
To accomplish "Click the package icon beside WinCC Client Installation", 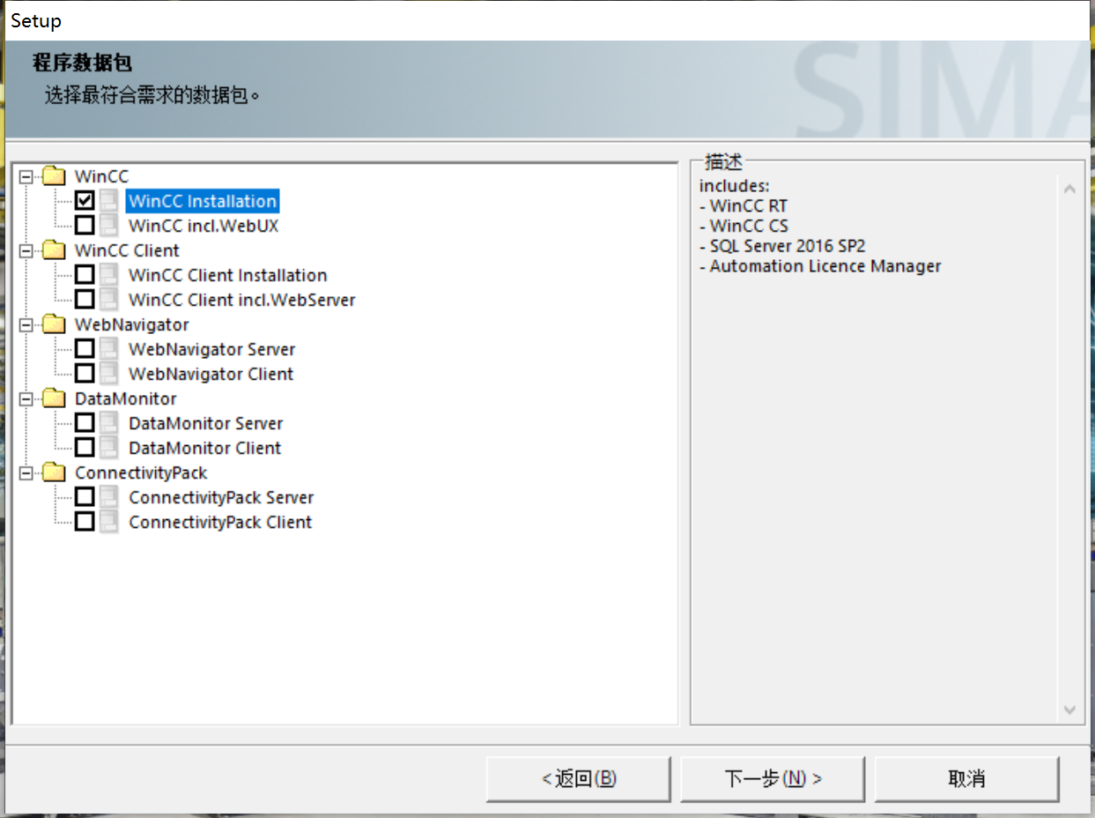I will click(x=109, y=275).
